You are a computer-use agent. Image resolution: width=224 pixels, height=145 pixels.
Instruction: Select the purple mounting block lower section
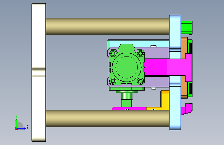(x=157, y=82)
